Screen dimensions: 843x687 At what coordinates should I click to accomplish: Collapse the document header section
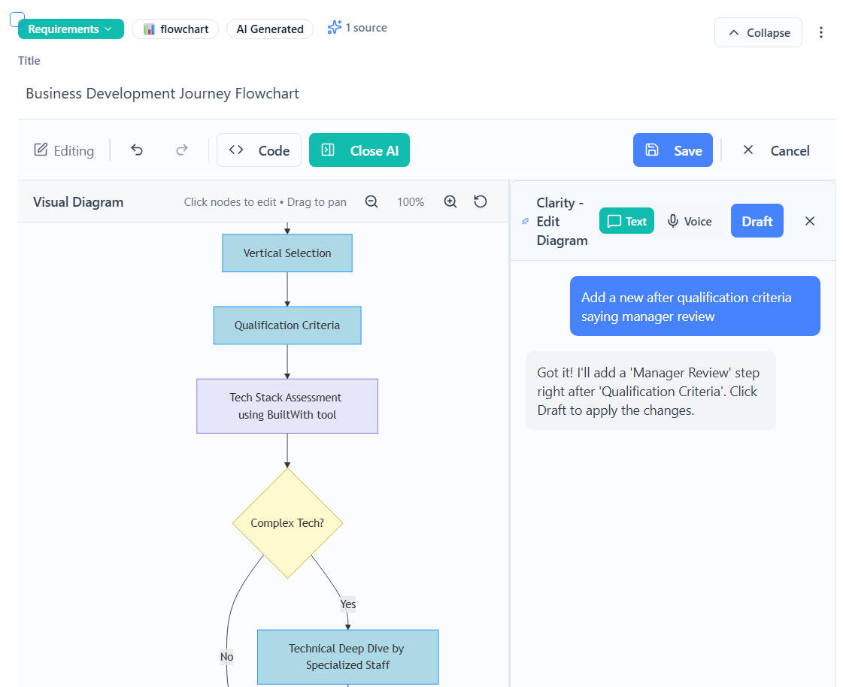(758, 32)
